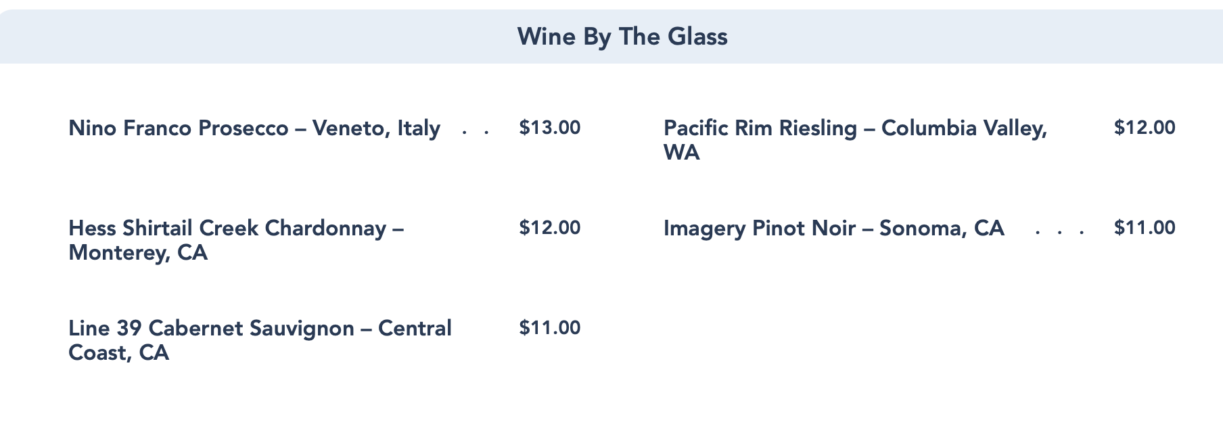Click the Line 39 label

[106, 328]
